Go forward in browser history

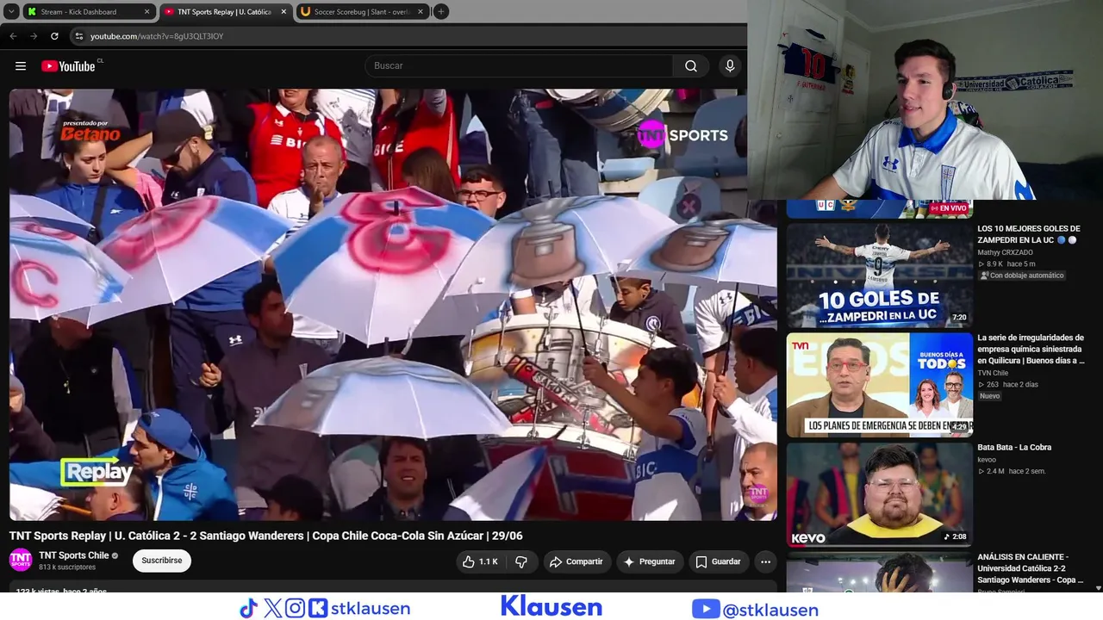tap(34, 36)
